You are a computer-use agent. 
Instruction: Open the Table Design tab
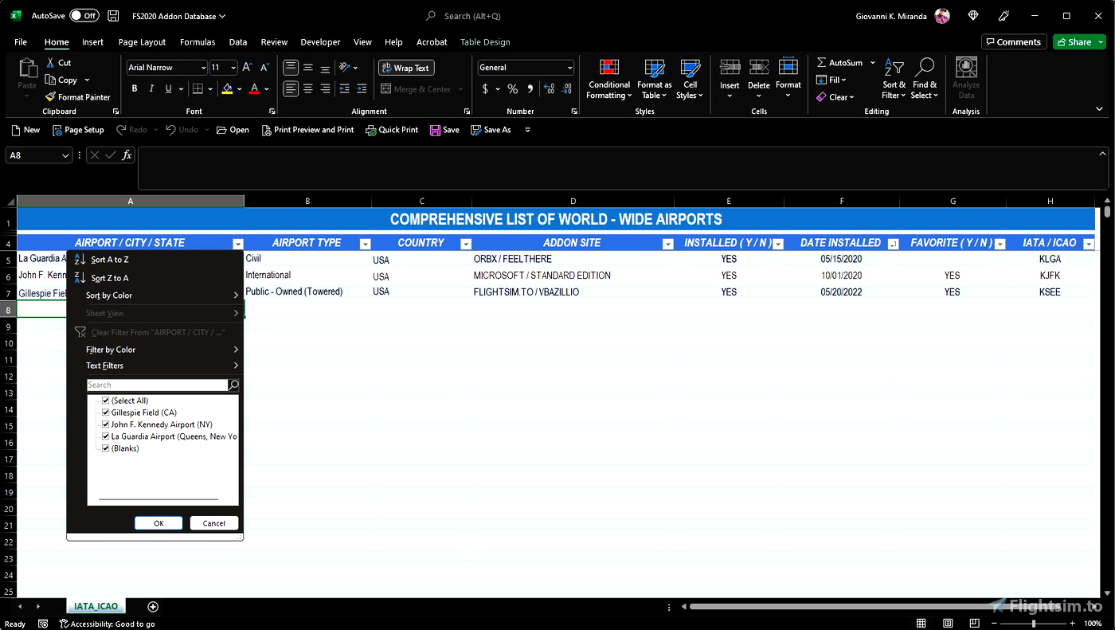click(x=485, y=42)
